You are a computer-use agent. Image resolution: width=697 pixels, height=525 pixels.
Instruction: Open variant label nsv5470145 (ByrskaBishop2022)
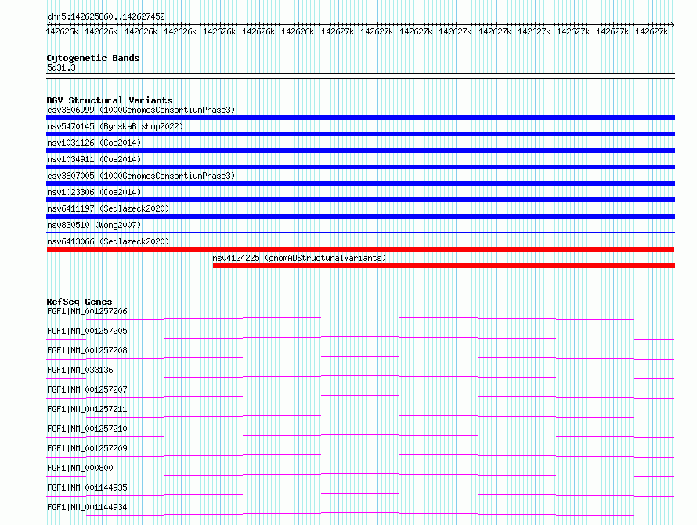115,126
